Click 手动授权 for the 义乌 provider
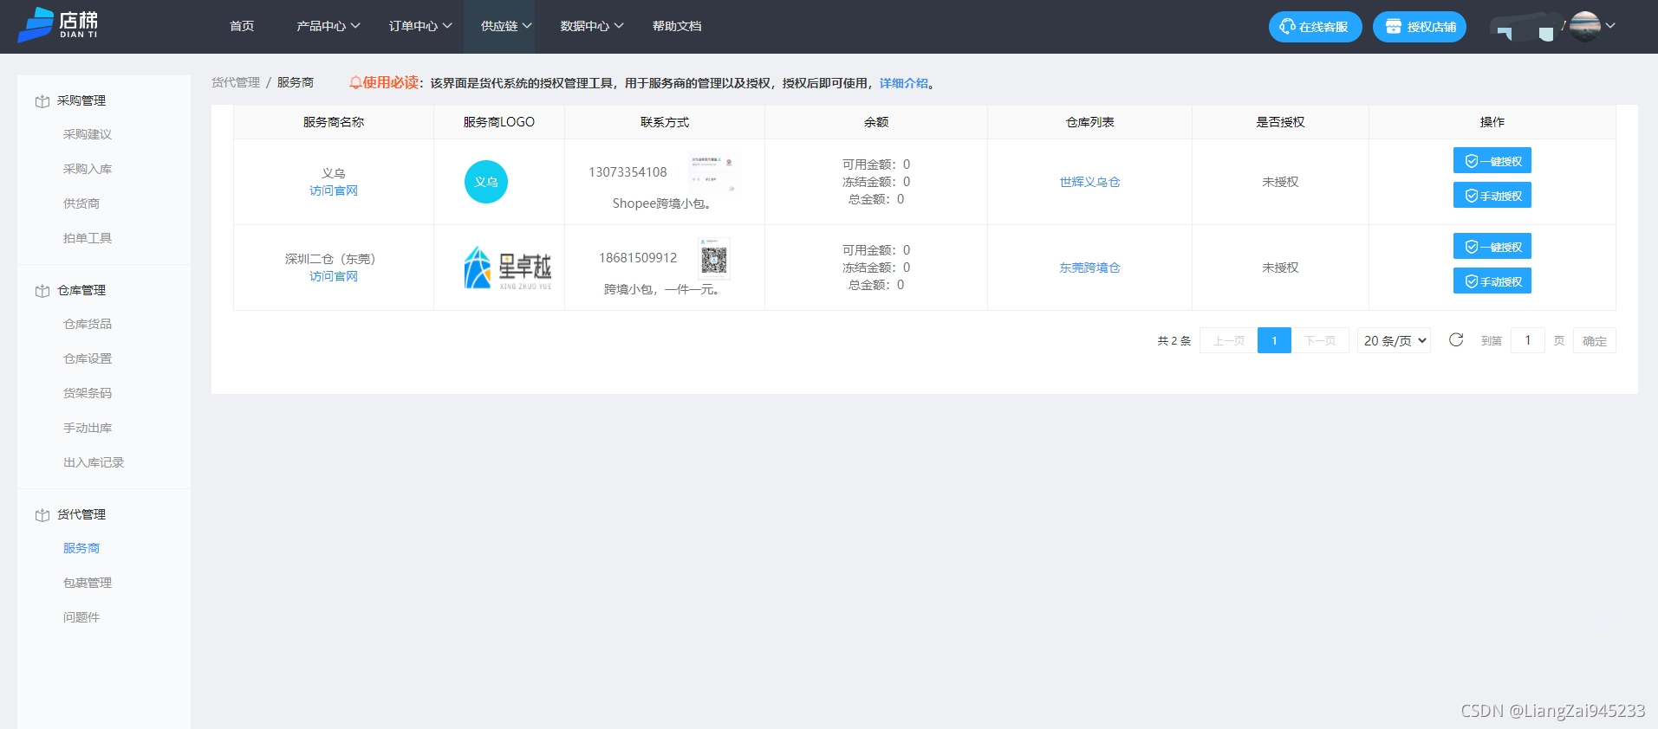The width and height of the screenshot is (1658, 729). [1492, 196]
